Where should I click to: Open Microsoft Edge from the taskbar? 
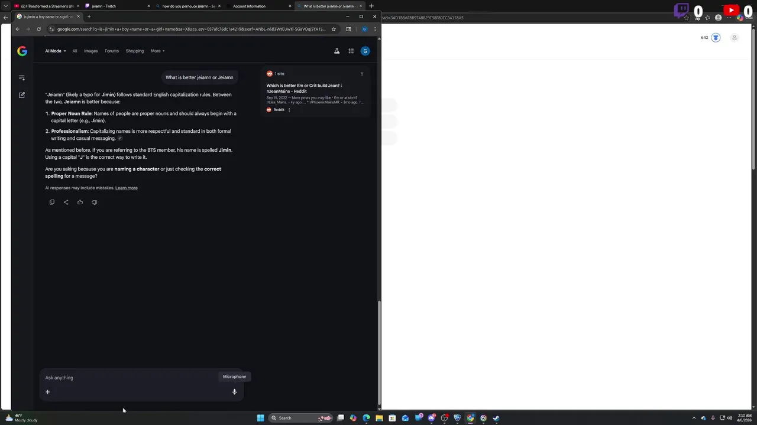[366, 418]
